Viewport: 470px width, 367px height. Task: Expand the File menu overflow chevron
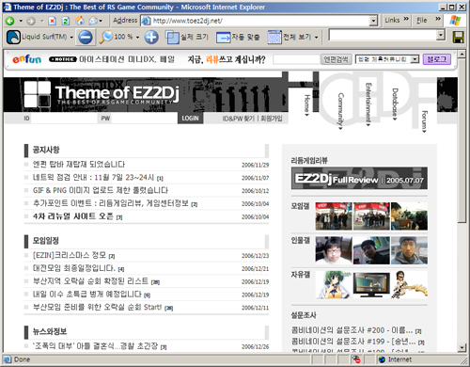tap(438, 19)
